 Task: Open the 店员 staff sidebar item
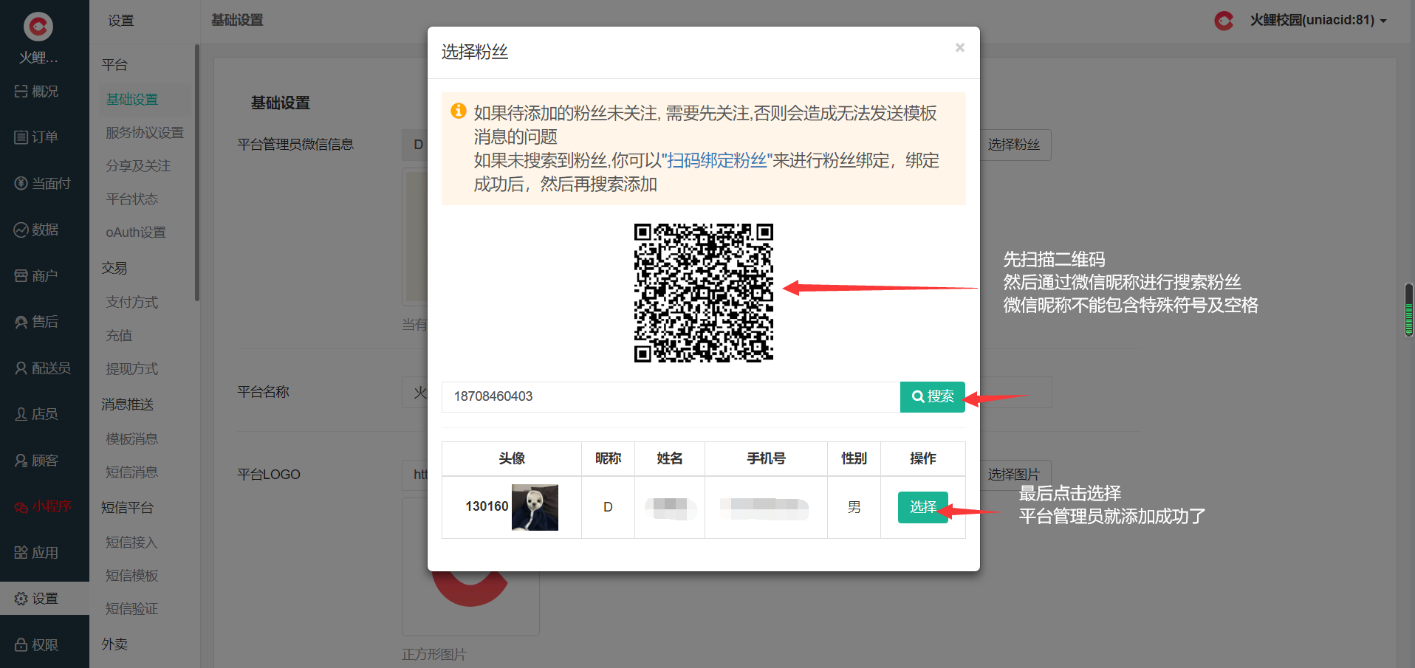point(36,414)
